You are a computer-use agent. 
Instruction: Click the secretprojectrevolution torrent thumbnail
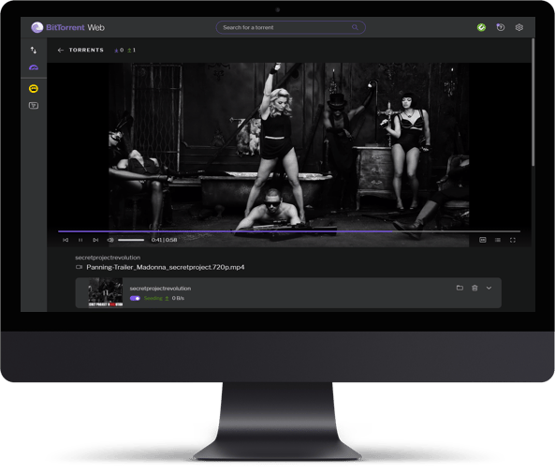(106, 292)
